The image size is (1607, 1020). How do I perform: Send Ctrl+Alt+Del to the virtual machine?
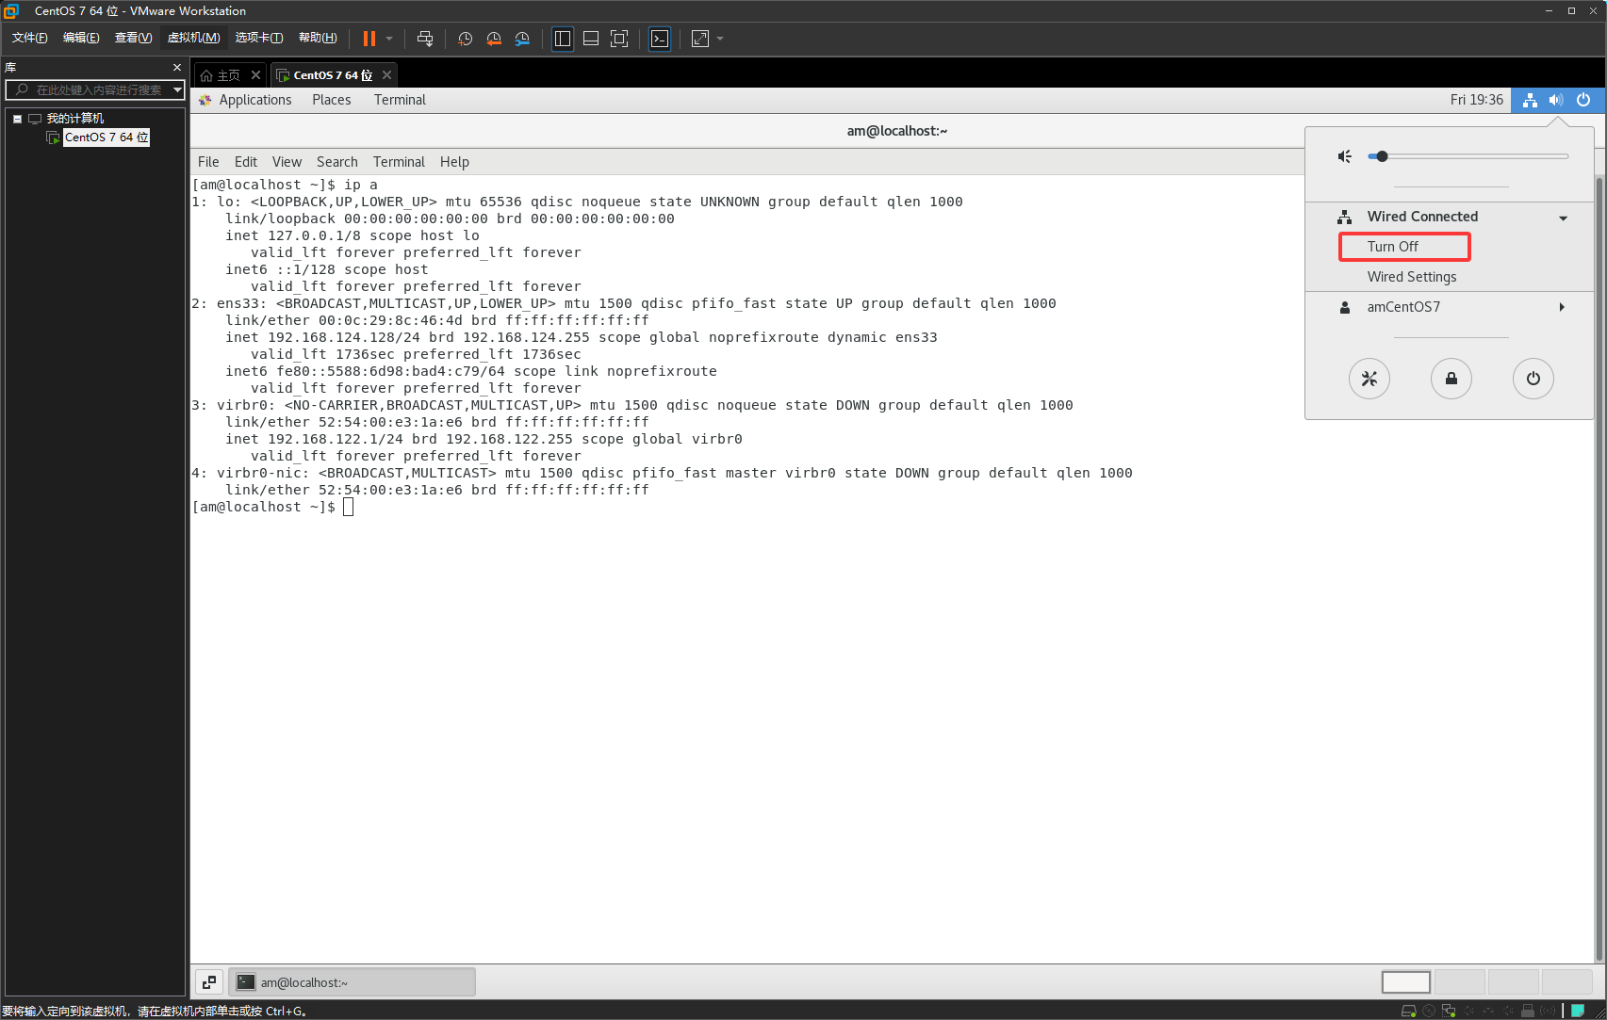coord(425,39)
